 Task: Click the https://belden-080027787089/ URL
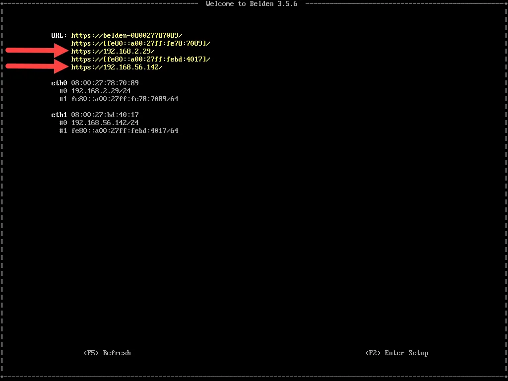[x=127, y=35]
